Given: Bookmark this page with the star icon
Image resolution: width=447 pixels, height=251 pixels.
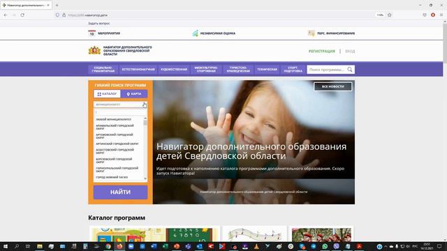Looking at the screenshot, I should [x=390, y=15].
